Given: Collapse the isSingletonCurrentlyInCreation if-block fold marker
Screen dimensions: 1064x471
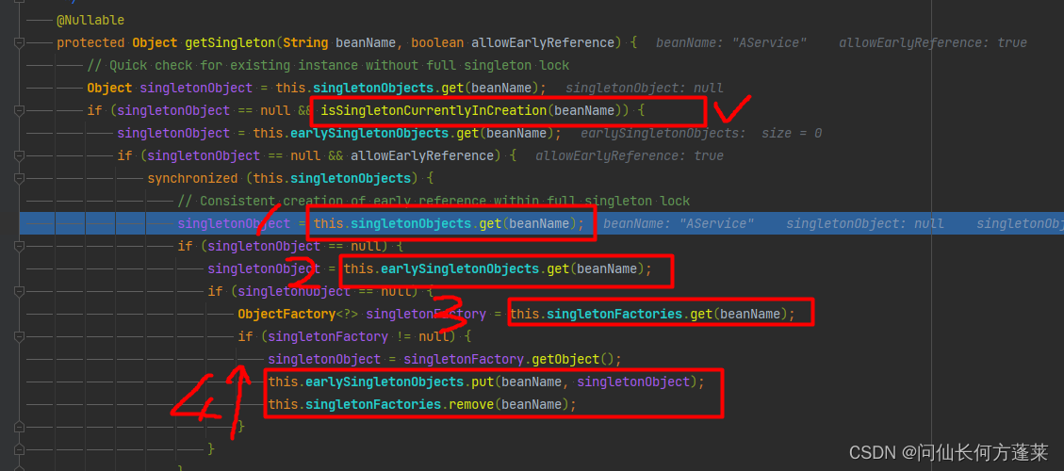Looking at the screenshot, I should tap(19, 110).
